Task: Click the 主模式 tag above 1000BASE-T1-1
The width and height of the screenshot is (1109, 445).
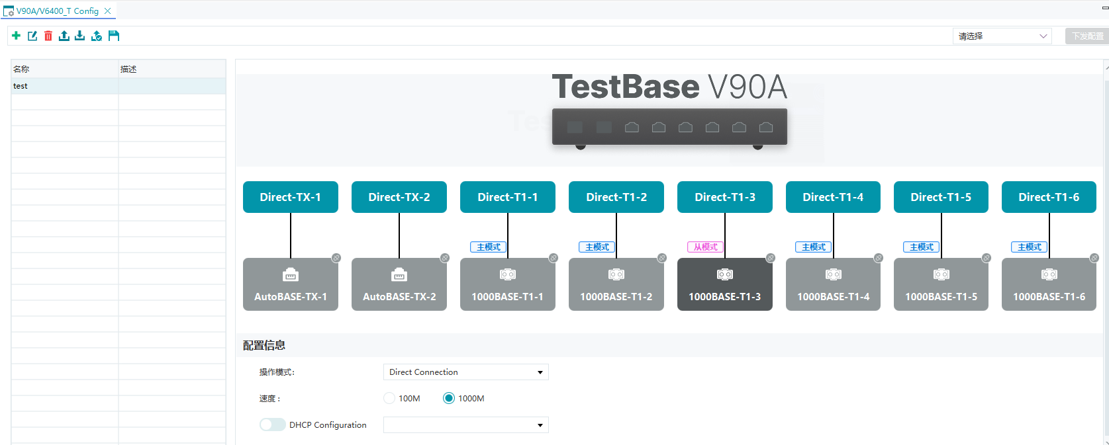Action: click(x=489, y=247)
